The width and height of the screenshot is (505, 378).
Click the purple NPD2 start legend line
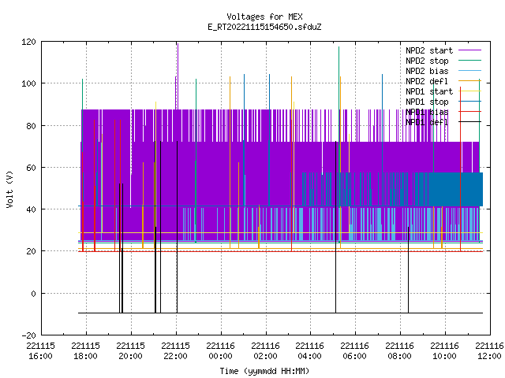(470, 50)
